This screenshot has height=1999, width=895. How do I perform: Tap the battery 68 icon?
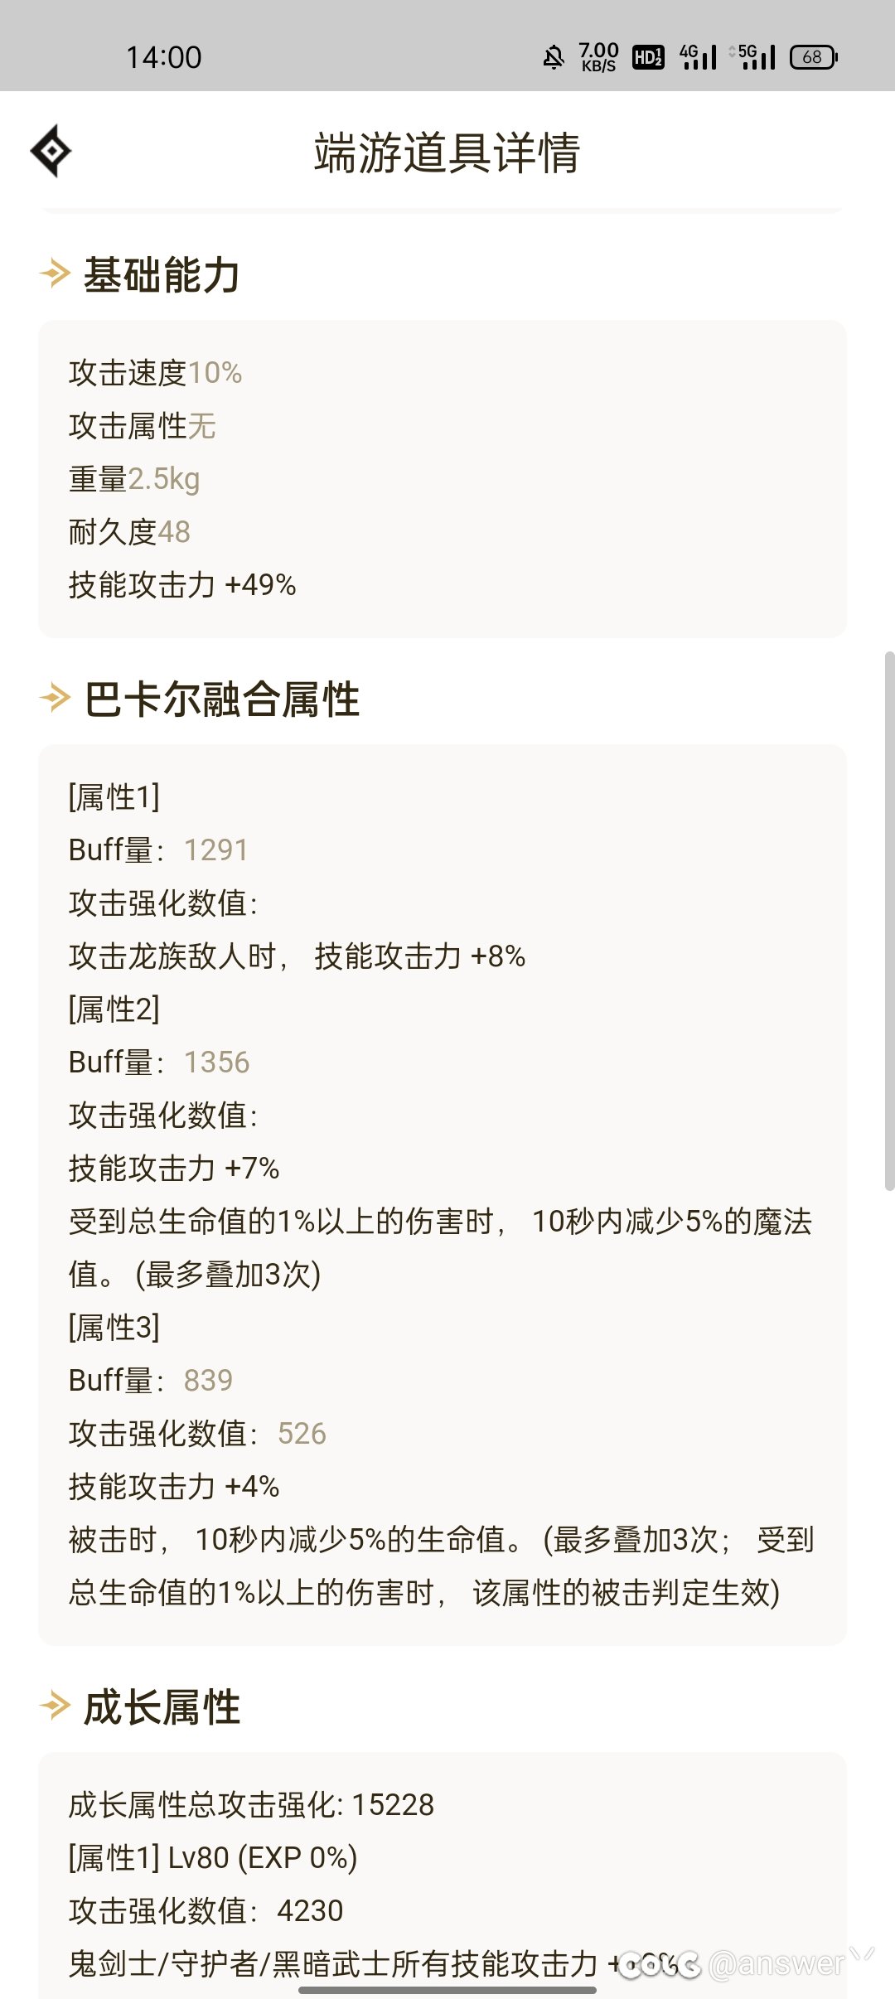point(814,57)
